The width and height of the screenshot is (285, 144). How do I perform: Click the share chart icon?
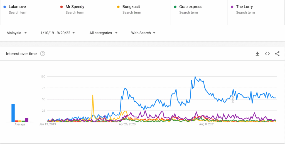point(277,54)
